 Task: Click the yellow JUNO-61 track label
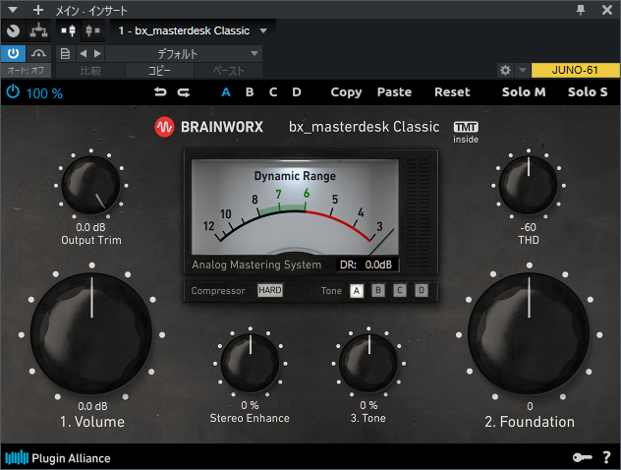[575, 70]
